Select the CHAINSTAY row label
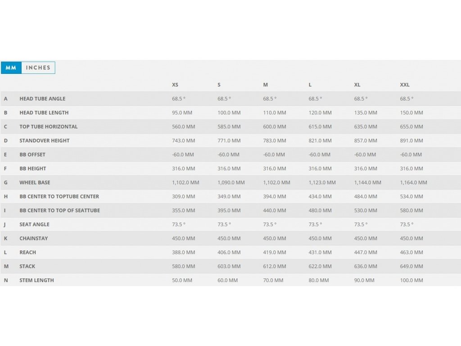 tap(34, 238)
